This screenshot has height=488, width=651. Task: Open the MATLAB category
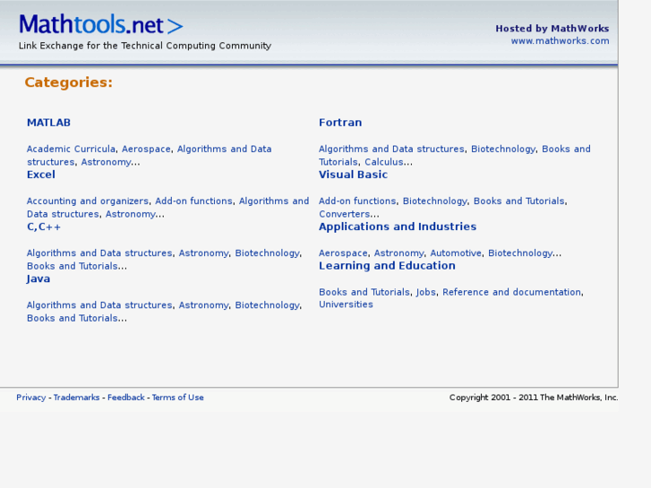coord(48,123)
